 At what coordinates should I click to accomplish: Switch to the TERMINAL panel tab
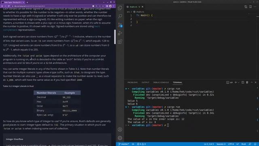(x=177, y=82)
